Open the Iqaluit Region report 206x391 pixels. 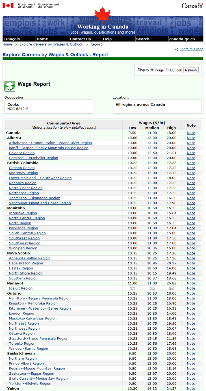tap(21, 288)
